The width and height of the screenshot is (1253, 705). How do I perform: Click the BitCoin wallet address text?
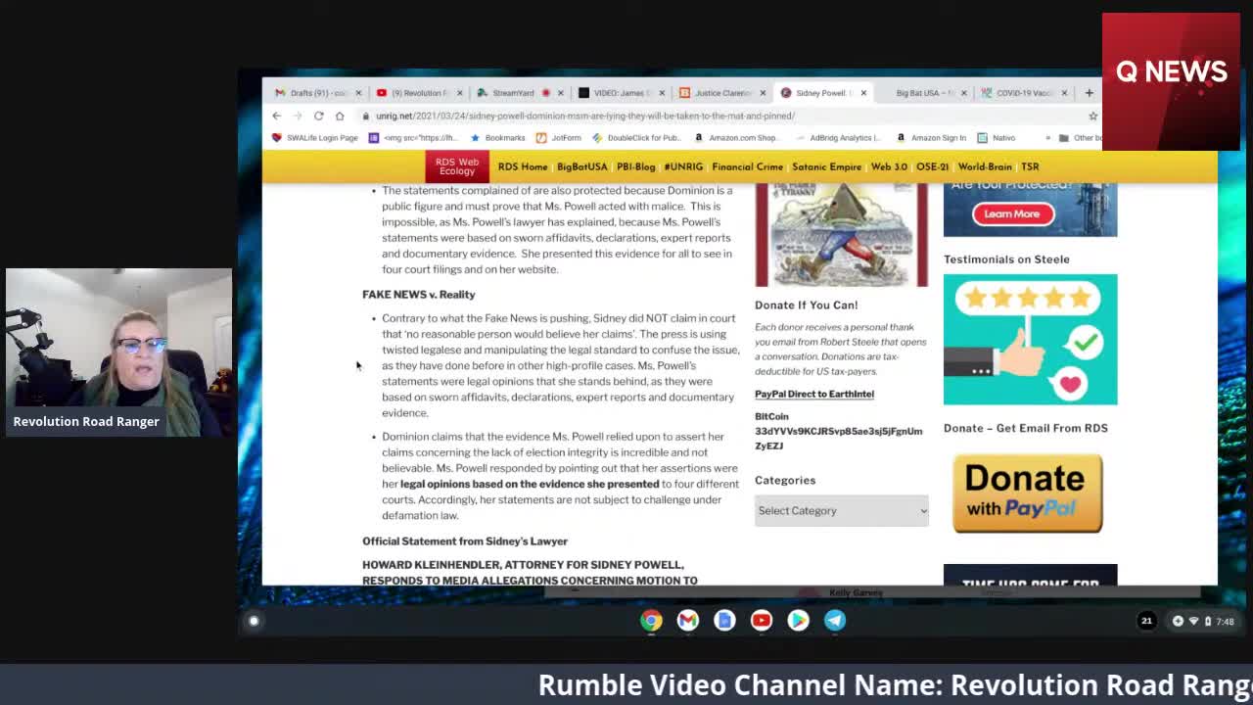[x=838, y=438]
